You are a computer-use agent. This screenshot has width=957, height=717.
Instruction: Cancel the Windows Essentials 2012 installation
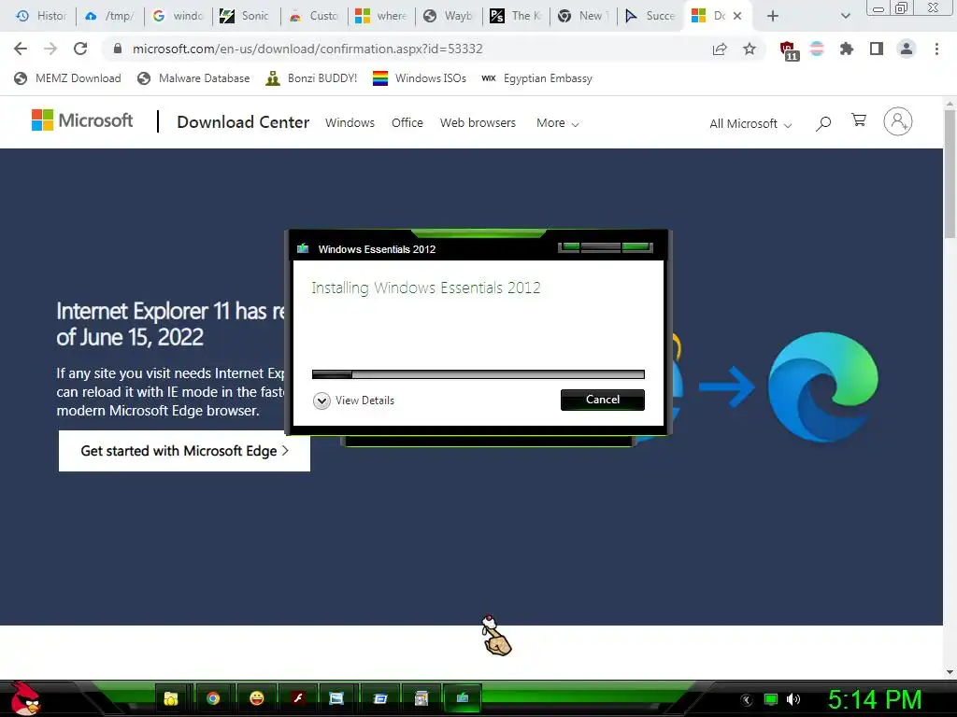[x=603, y=400]
